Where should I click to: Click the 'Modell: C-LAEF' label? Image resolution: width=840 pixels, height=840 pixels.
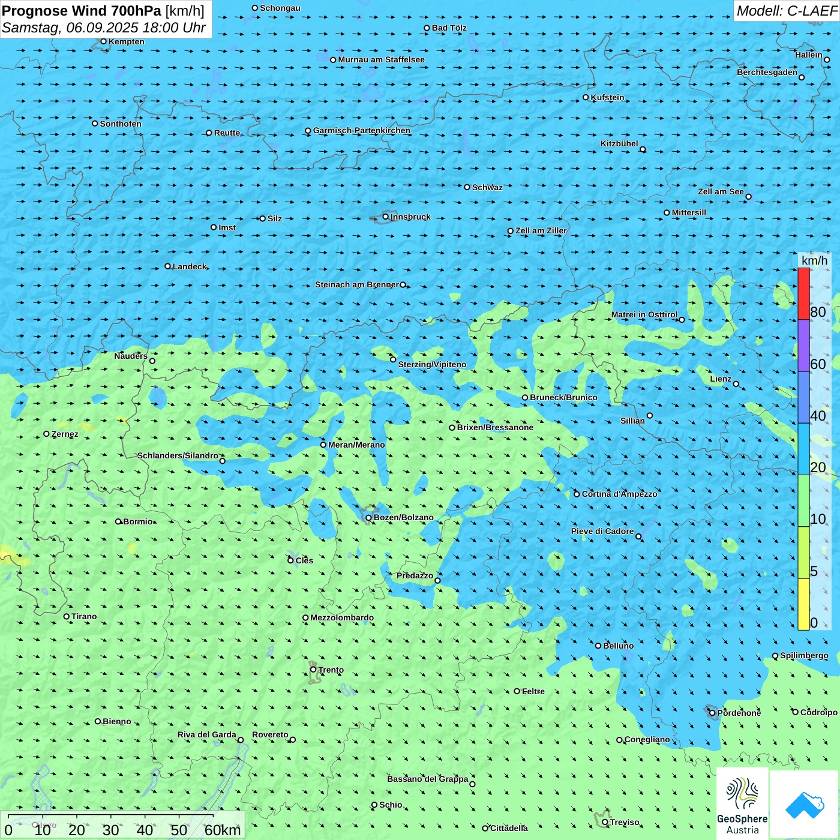click(786, 11)
